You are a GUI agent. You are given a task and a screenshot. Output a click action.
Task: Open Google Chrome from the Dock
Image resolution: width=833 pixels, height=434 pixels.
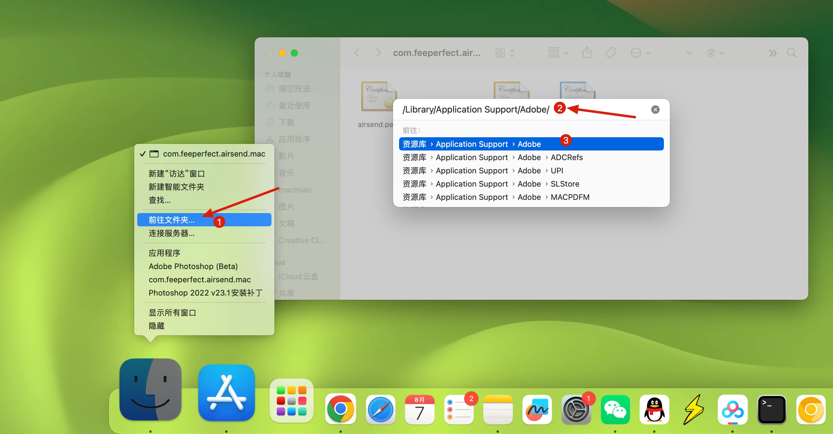click(340, 409)
